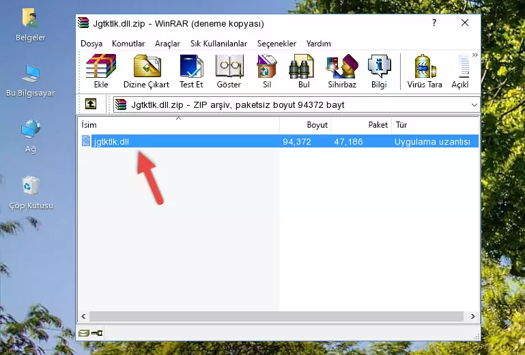This screenshot has width=525, height=355.
Task: Click the archive icon in address bar
Action: (121, 105)
